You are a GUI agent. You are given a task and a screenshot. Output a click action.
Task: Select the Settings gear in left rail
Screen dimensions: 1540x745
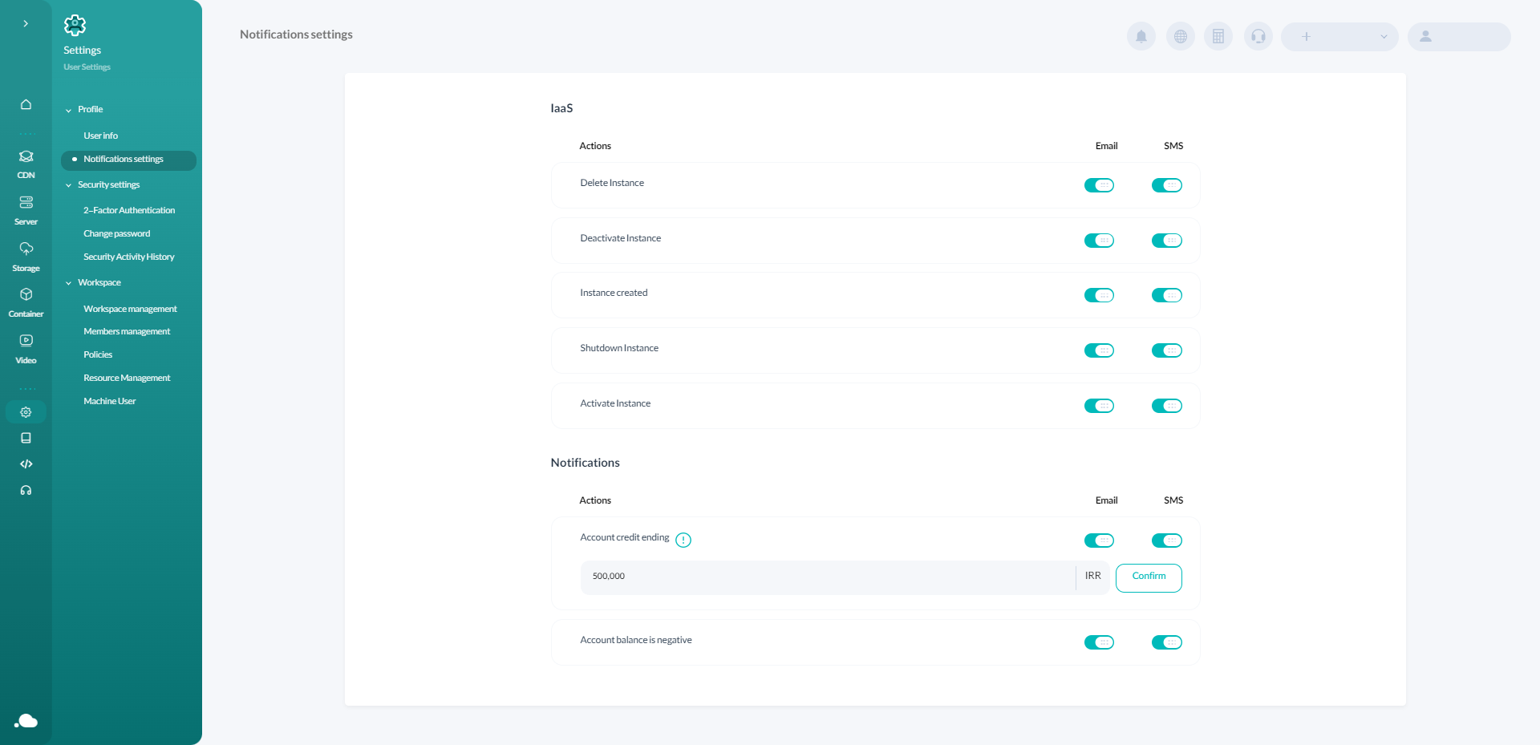26,412
